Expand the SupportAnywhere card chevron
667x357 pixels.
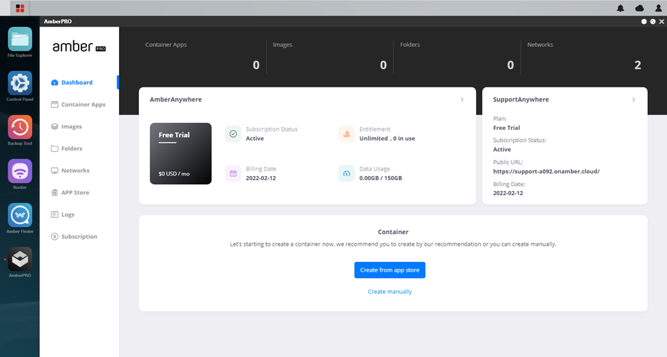point(633,100)
